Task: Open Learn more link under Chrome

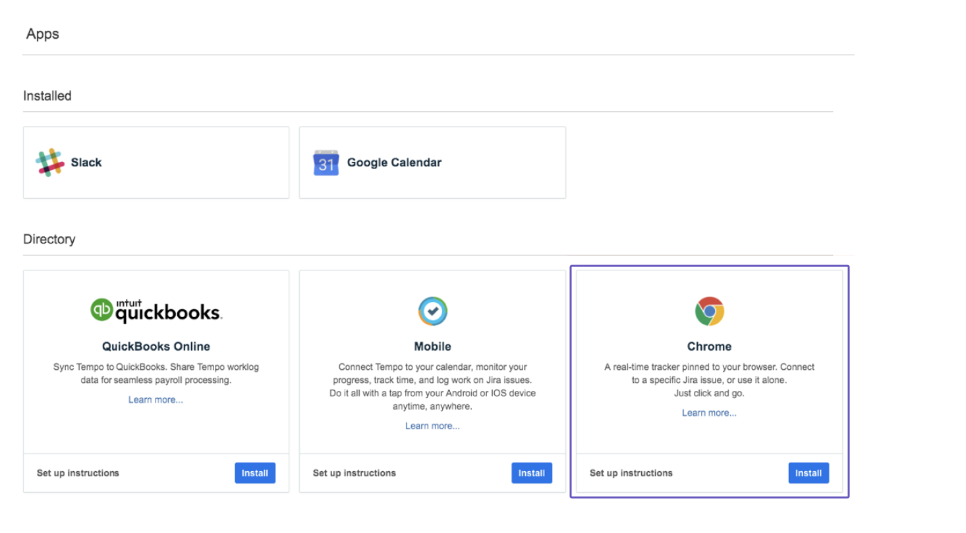Action: pyautogui.click(x=709, y=413)
